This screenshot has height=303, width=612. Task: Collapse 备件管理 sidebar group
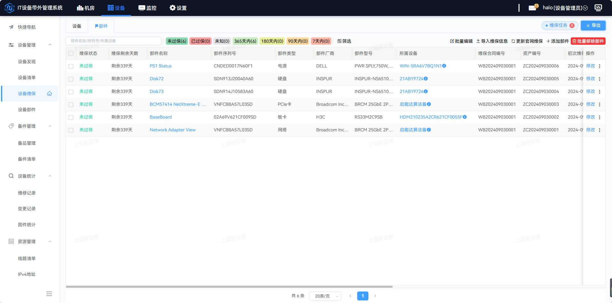tap(50, 126)
